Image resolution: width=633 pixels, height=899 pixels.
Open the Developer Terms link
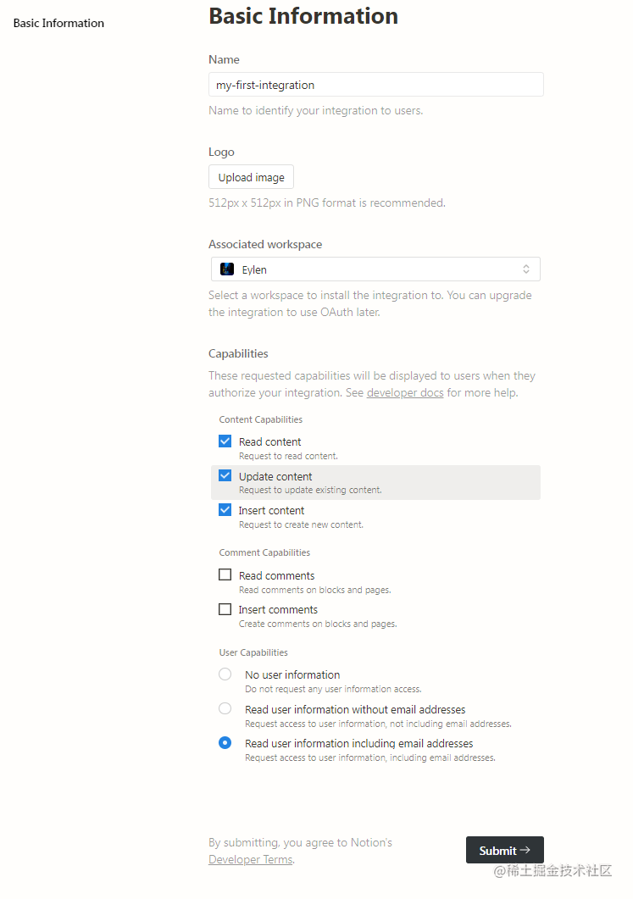point(251,859)
